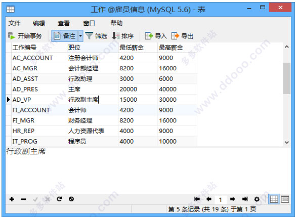297x217 pixels.
Task: Click the page number input field
Action: (221, 199)
